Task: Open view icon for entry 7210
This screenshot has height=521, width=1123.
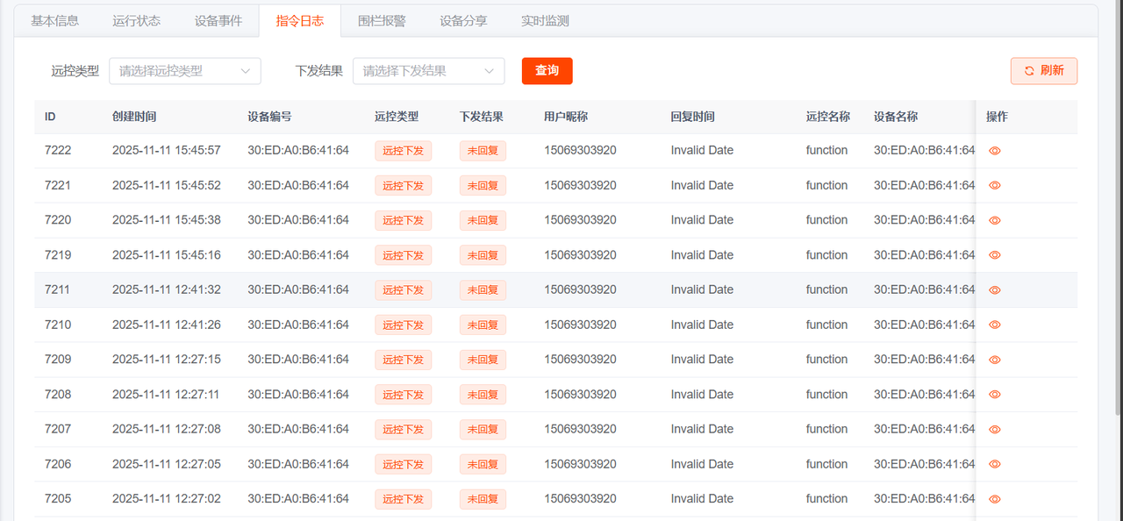Action: point(994,325)
